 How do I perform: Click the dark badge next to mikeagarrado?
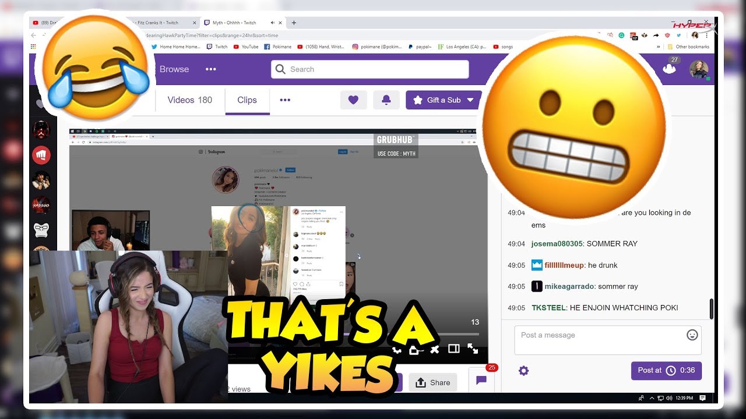pyautogui.click(x=537, y=286)
